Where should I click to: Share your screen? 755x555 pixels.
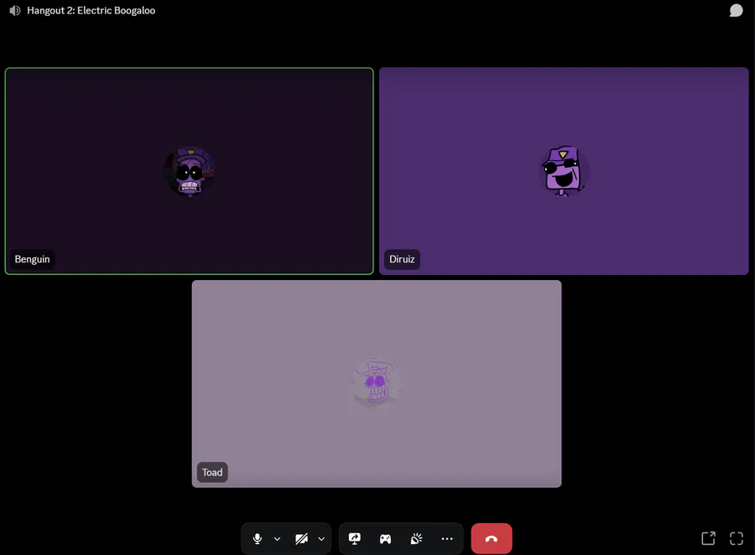pos(354,538)
